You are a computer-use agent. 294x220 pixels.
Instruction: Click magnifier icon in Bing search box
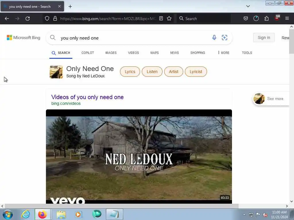[53, 38]
